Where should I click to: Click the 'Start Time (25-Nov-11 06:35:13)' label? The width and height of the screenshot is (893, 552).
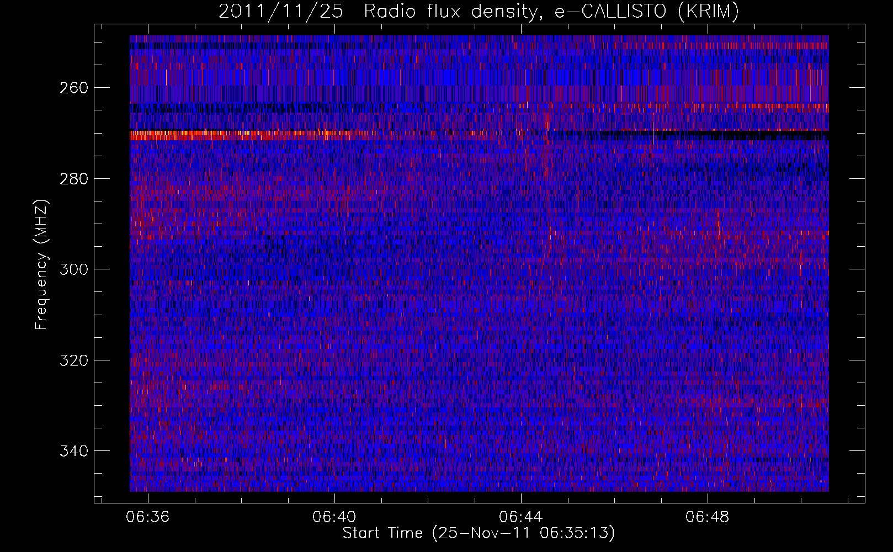tap(479, 533)
